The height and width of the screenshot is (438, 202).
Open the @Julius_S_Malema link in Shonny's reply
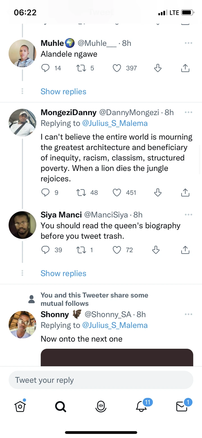[x=115, y=325]
